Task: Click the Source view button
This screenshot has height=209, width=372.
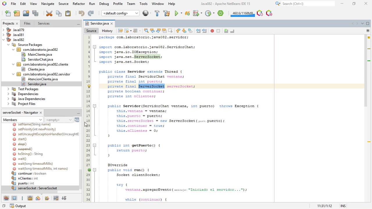Action: tap(91, 31)
